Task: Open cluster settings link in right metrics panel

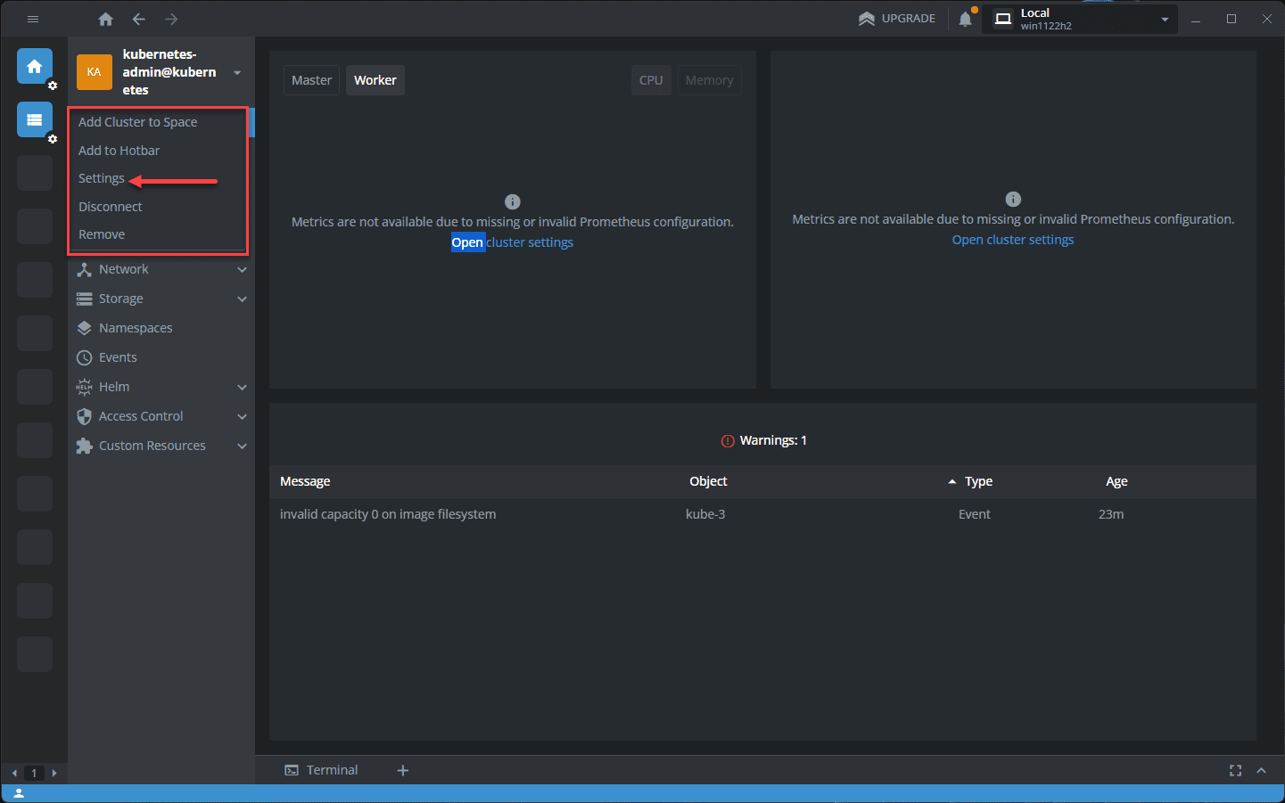Action: coord(1013,240)
